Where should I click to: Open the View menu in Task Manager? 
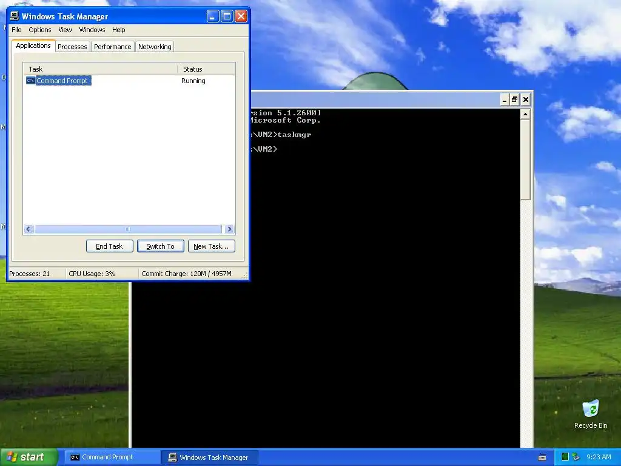tap(65, 30)
